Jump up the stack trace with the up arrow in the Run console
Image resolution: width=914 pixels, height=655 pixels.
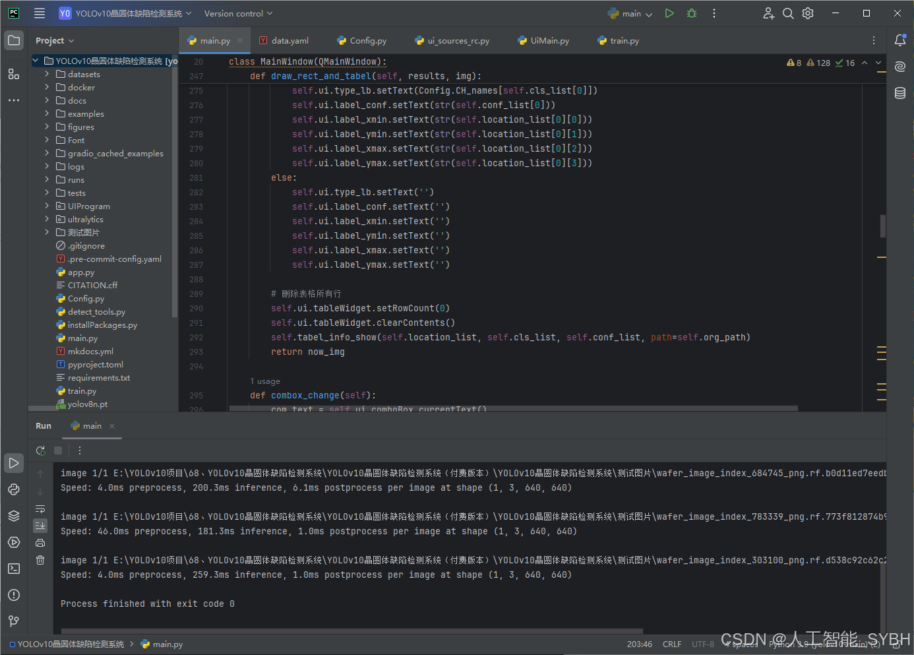40,474
